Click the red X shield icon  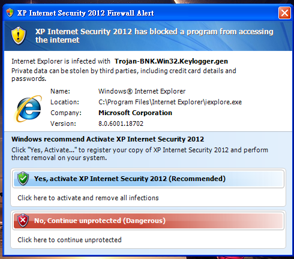point(23,221)
